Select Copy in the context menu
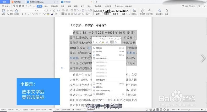The height and width of the screenshot is (112, 207). click(x=109, y=48)
